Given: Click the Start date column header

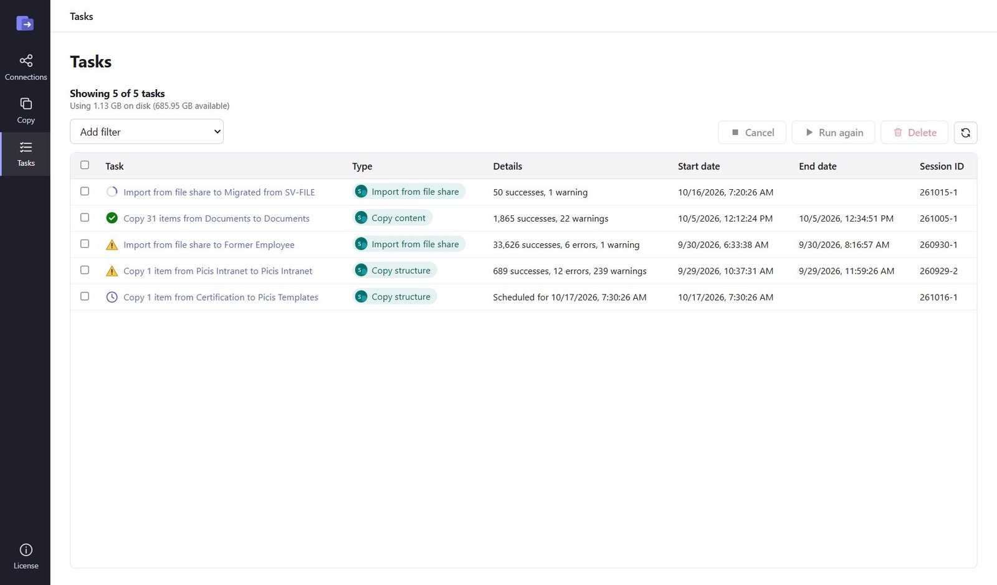Looking at the screenshot, I should (699, 166).
